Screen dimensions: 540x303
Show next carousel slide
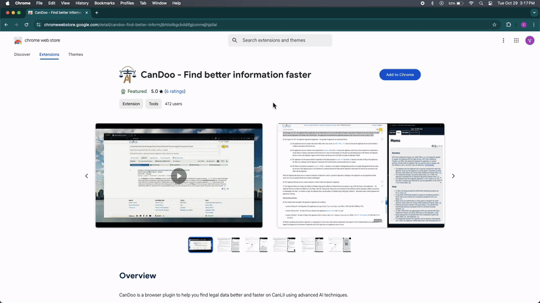(x=453, y=176)
